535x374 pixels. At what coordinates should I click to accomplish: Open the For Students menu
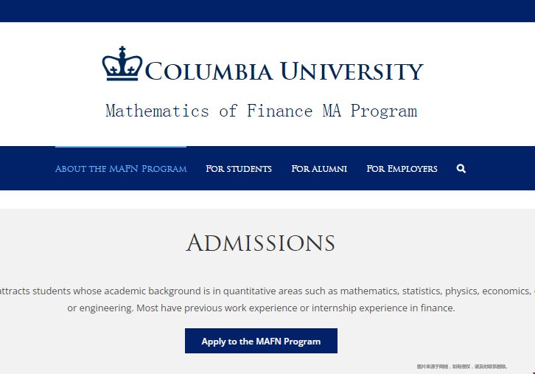pos(239,169)
